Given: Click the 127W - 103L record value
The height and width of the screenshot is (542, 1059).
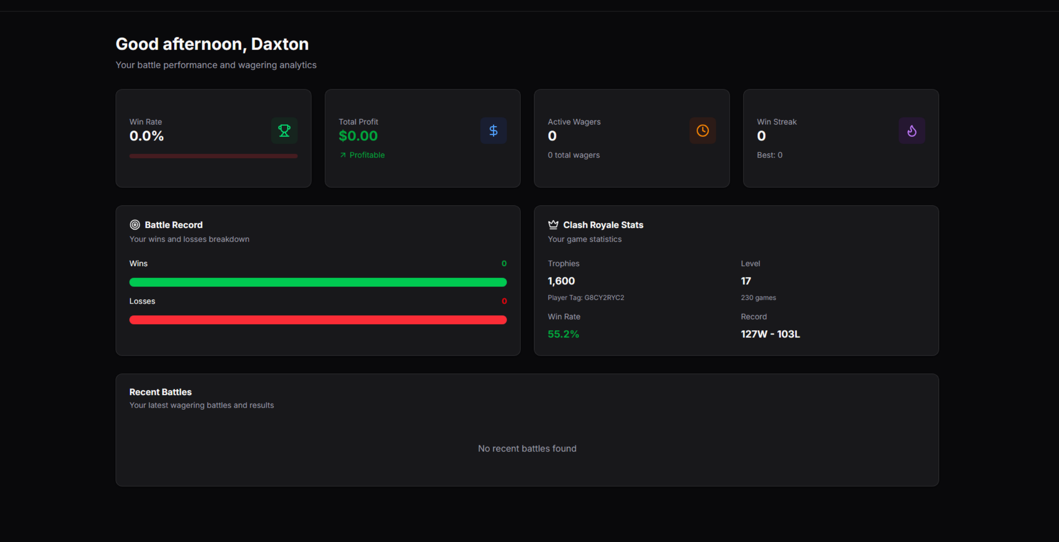Looking at the screenshot, I should pos(770,334).
